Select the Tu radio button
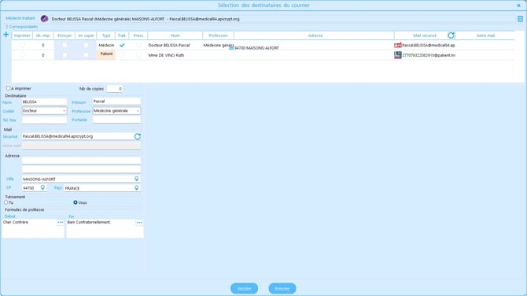Screen dimensions: 527x296 pos(6,202)
